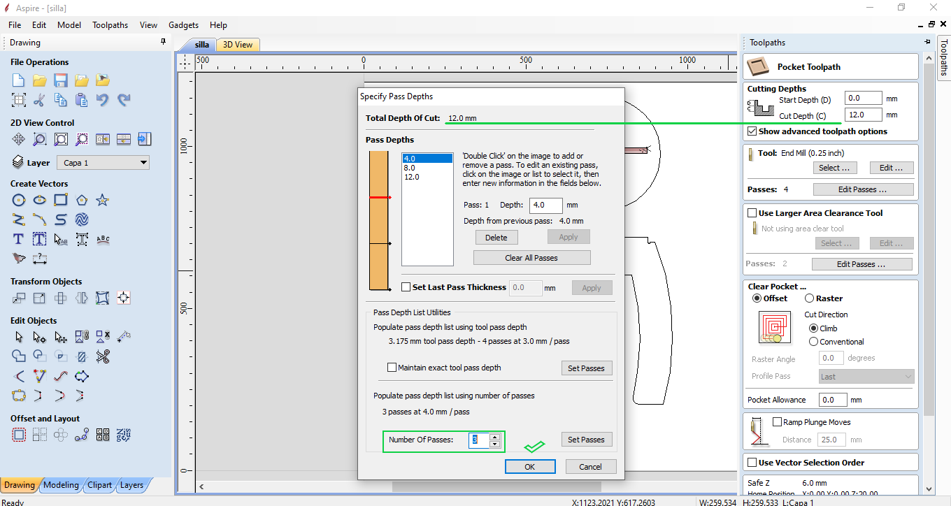Choose Climb cut direction
951x506 pixels.
(x=813, y=328)
